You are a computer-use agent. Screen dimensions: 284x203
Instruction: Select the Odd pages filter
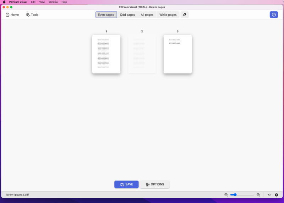click(127, 15)
